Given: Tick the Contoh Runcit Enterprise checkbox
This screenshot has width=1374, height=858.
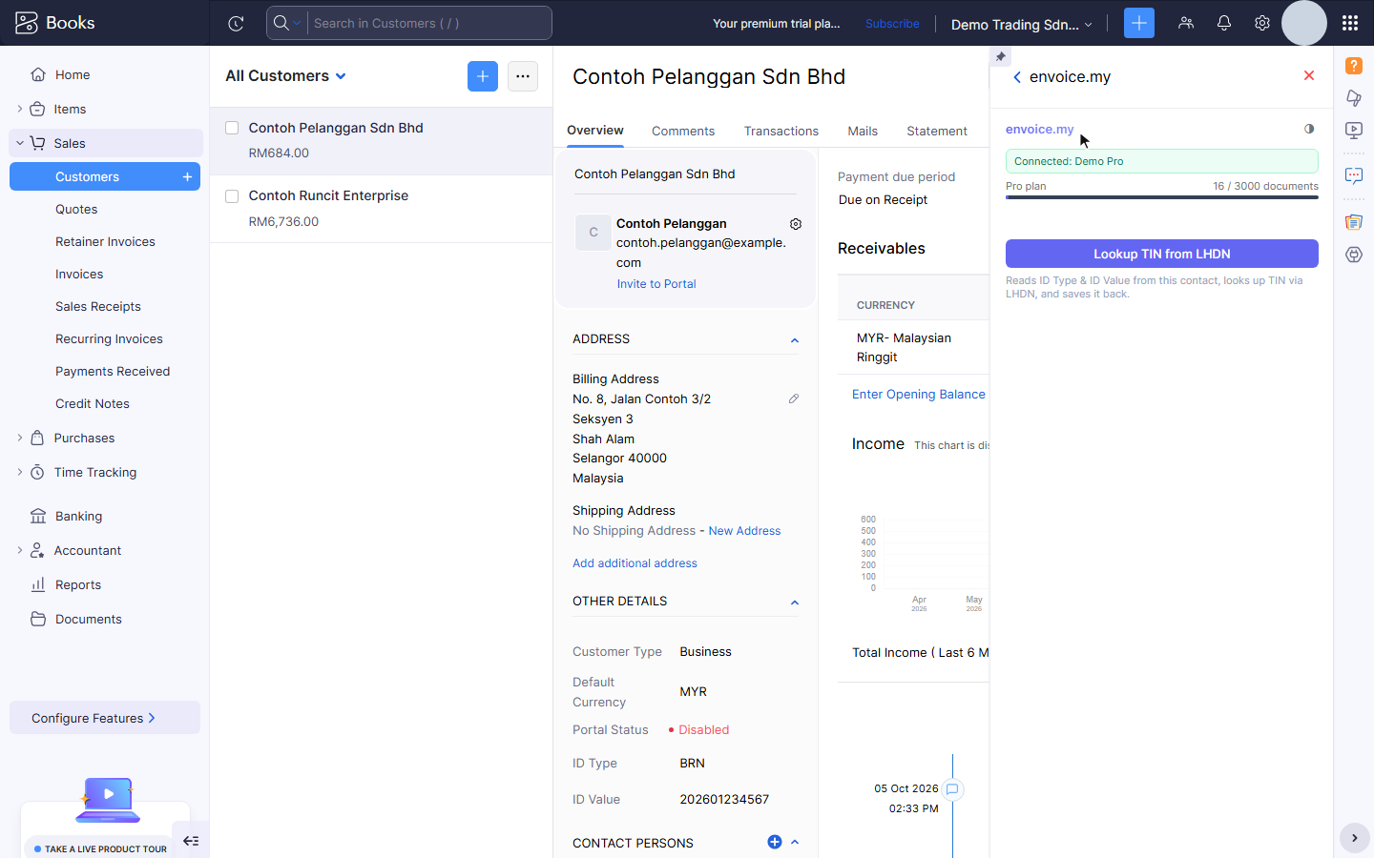Looking at the screenshot, I should pyautogui.click(x=232, y=196).
